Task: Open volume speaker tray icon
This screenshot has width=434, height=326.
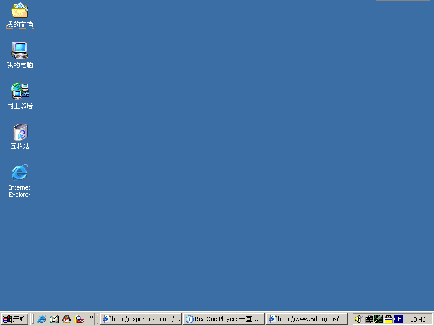Action: (x=359, y=319)
